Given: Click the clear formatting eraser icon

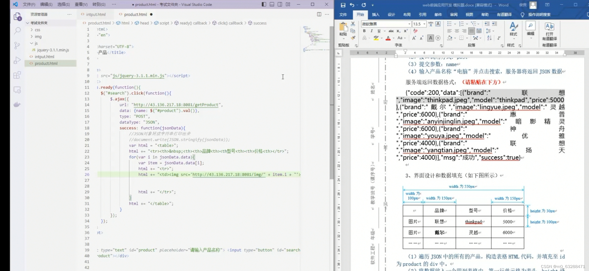Looking at the screenshot, I should [416, 31].
